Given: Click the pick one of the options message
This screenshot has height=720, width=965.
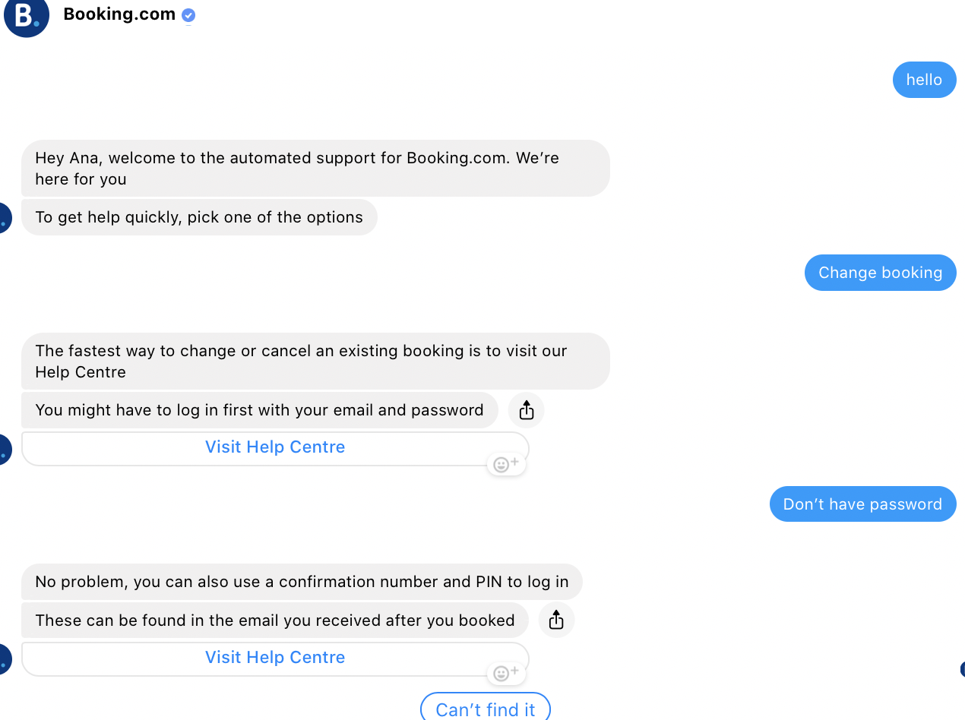Looking at the screenshot, I should coord(199,217).
